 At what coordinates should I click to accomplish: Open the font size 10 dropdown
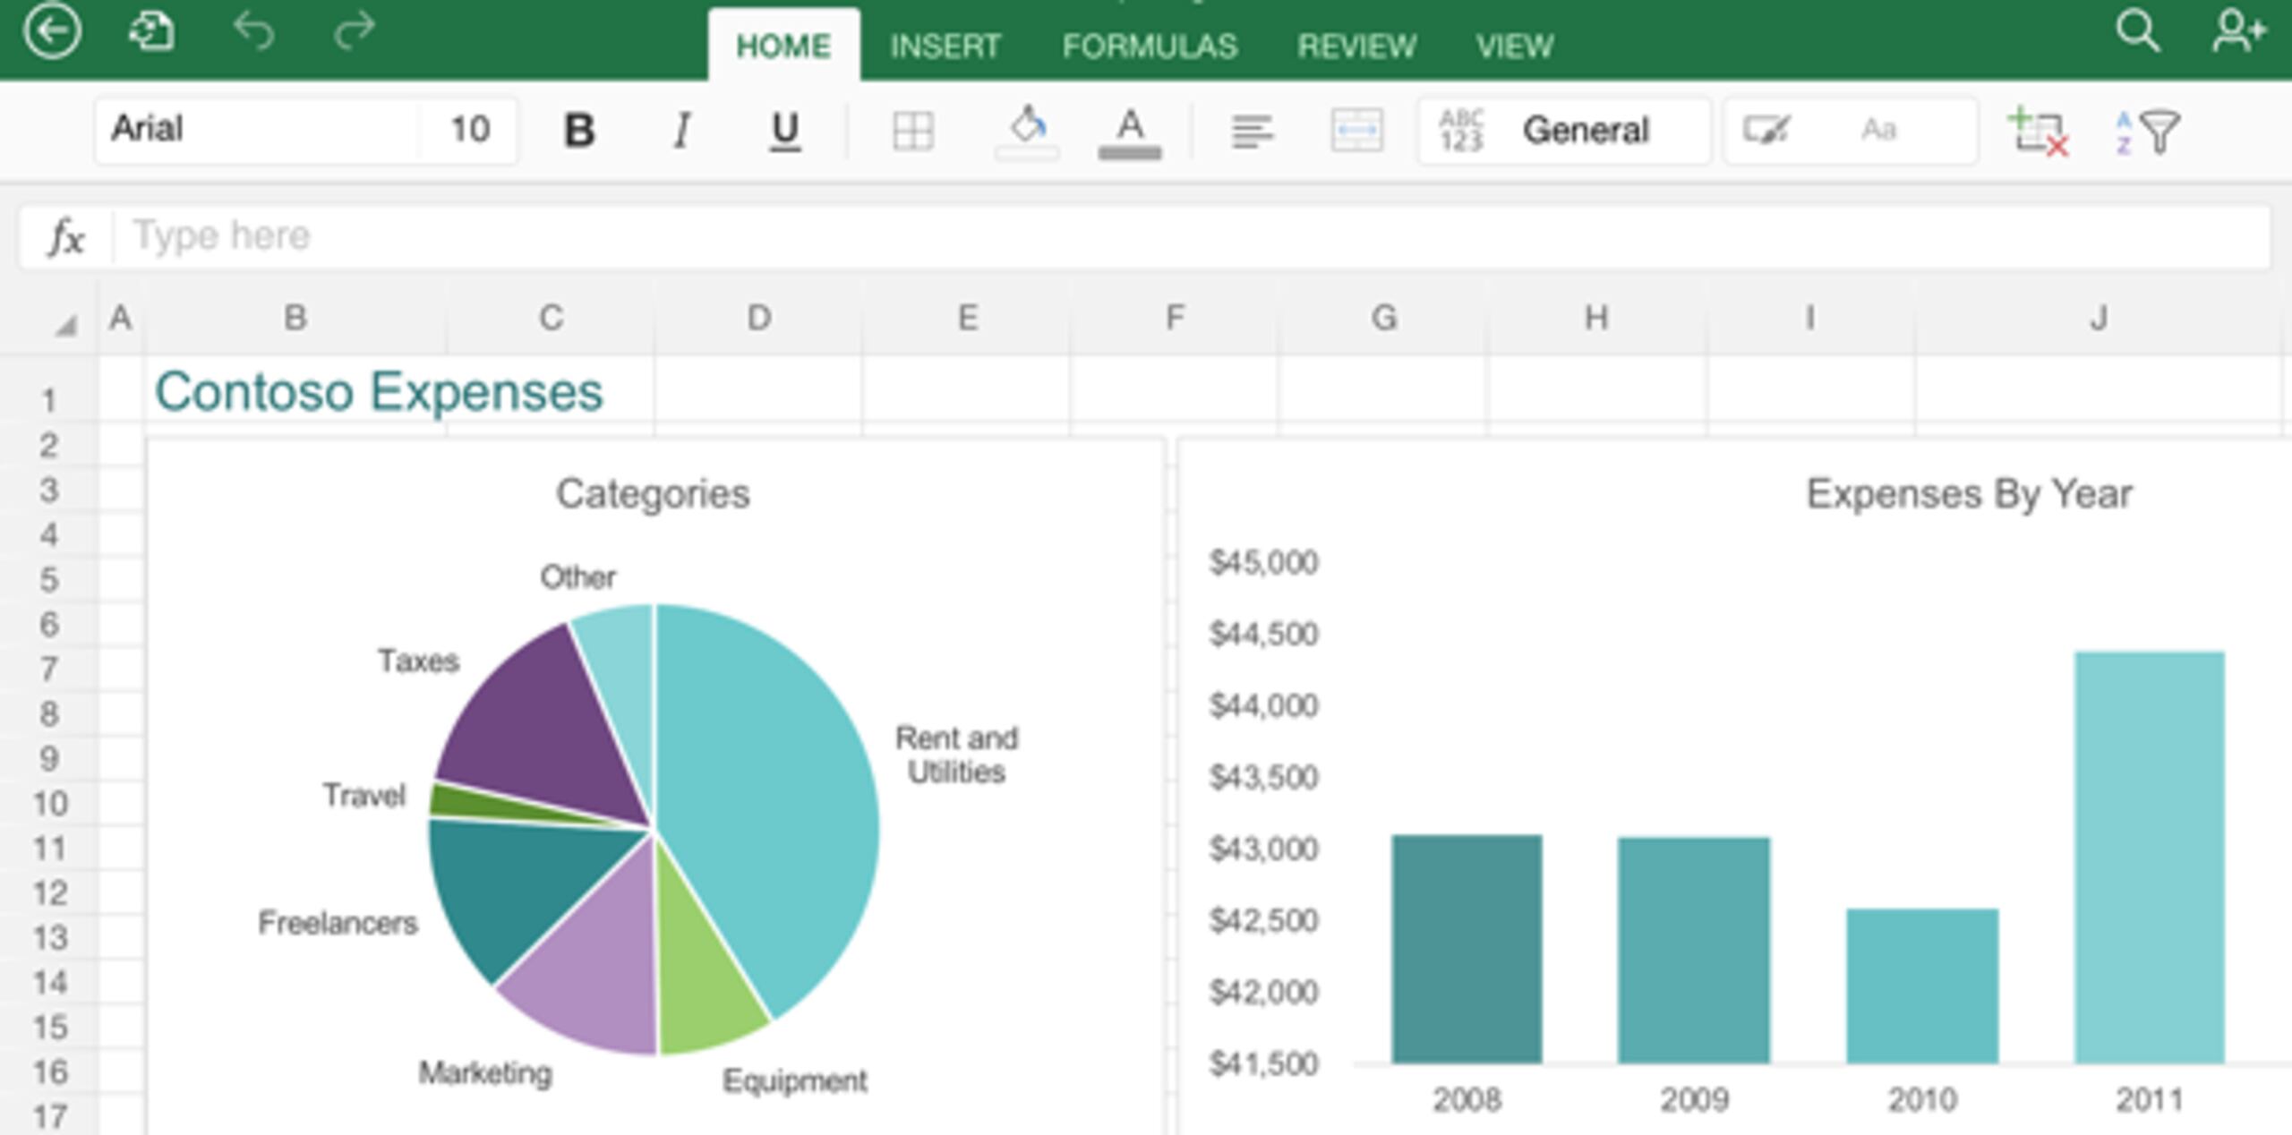(x=469, y=130)
